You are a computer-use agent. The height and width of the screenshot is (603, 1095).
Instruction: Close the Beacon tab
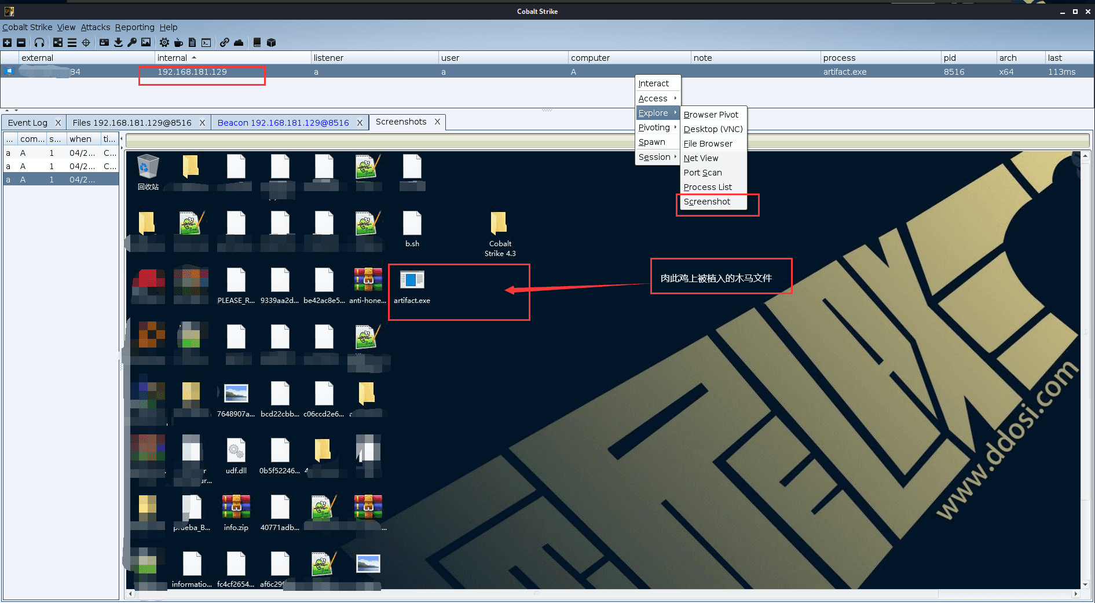pos(360,123)
